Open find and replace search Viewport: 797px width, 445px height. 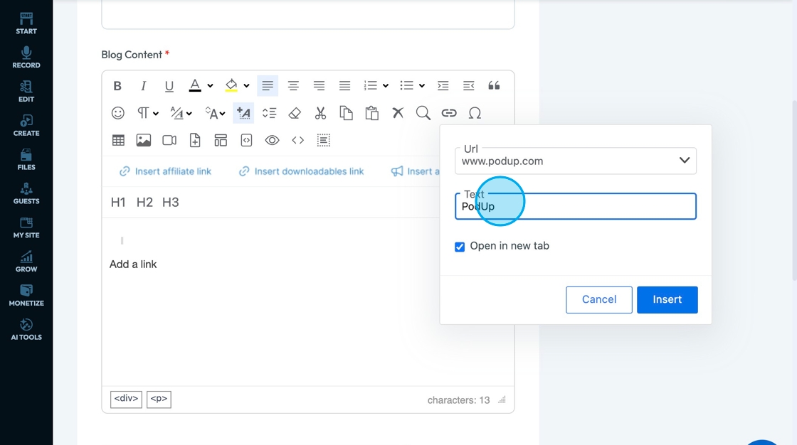[423, 113]
